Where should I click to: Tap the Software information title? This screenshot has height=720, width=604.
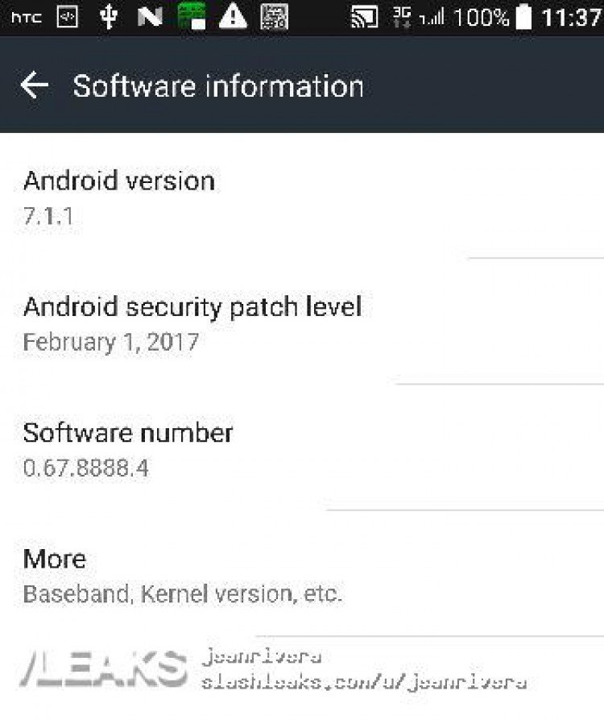[218, 85]
